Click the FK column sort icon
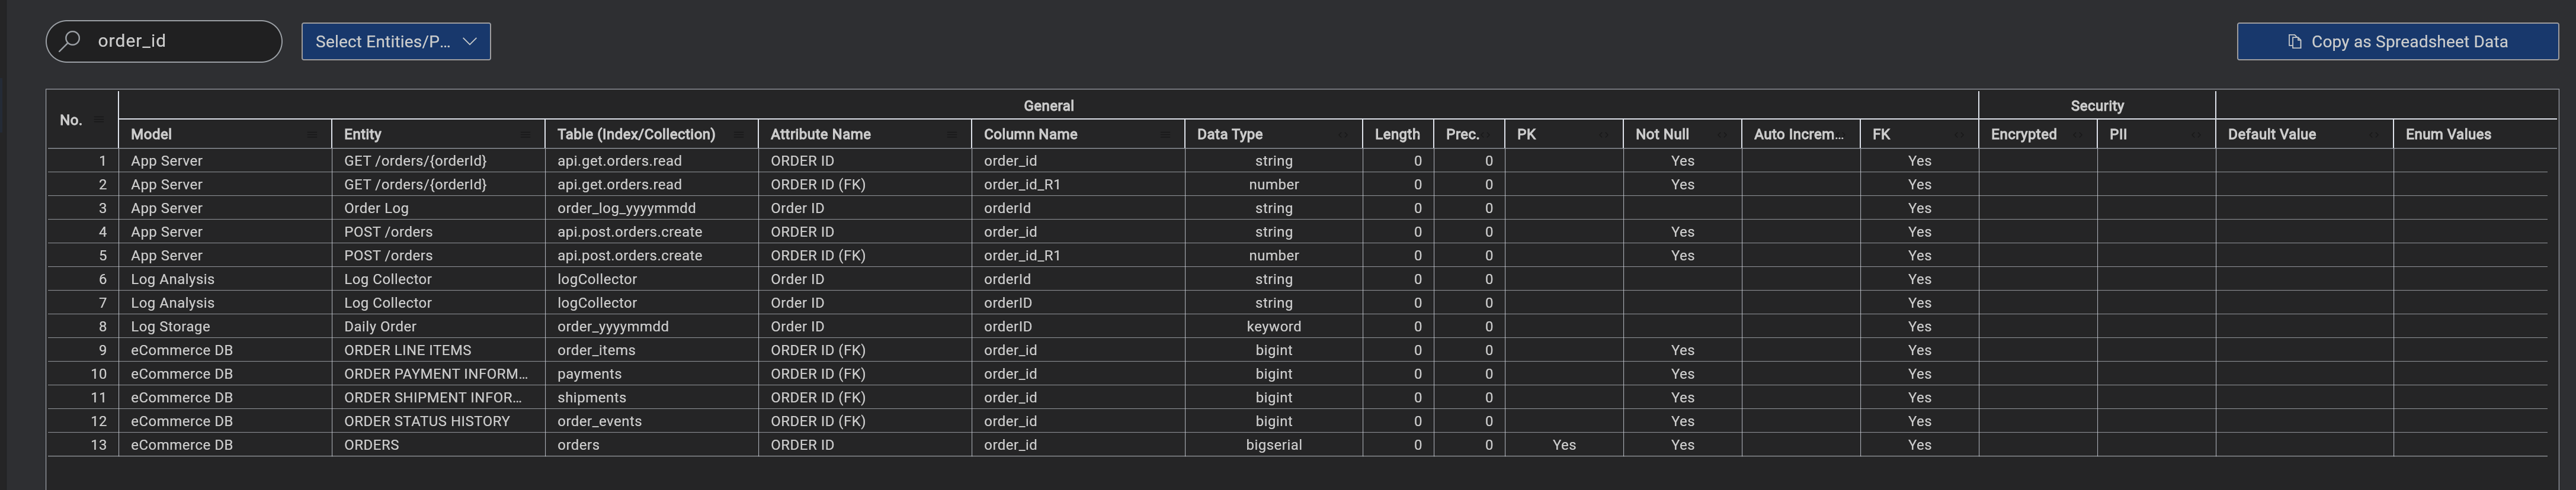 (x=1959, y=135)
